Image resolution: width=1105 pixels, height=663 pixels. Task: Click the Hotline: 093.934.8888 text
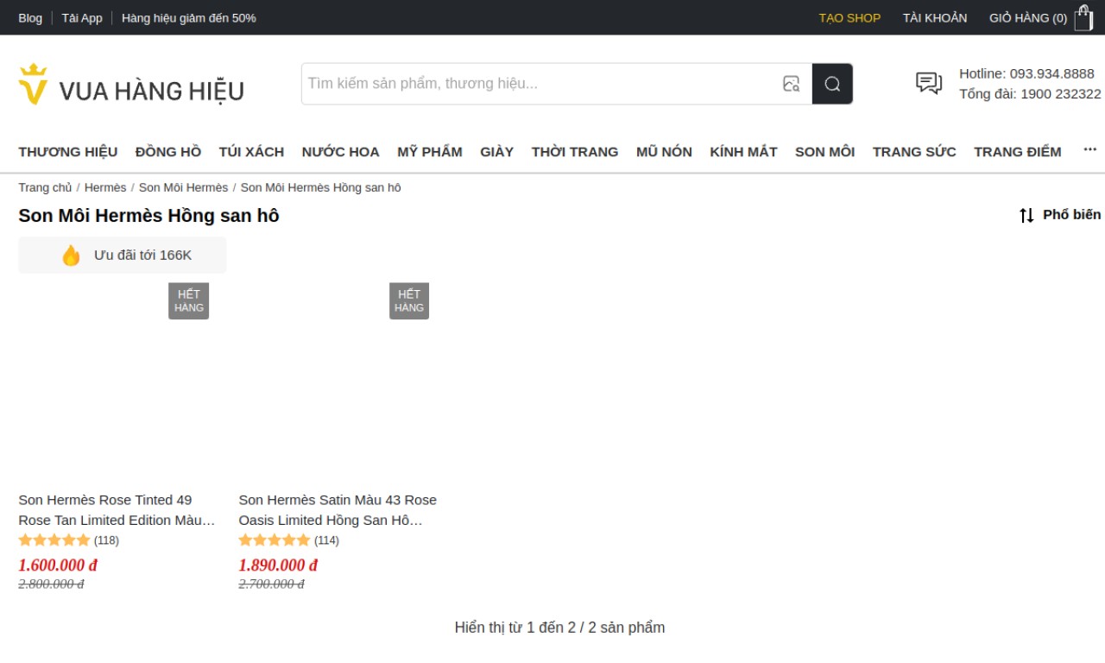tap(1026, 73)
